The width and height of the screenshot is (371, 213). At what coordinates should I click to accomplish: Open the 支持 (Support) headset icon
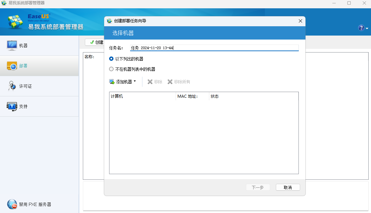tap(12, 106)
